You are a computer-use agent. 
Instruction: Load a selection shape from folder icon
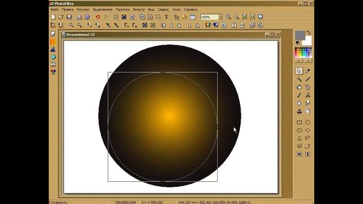[x=307, y=146]
